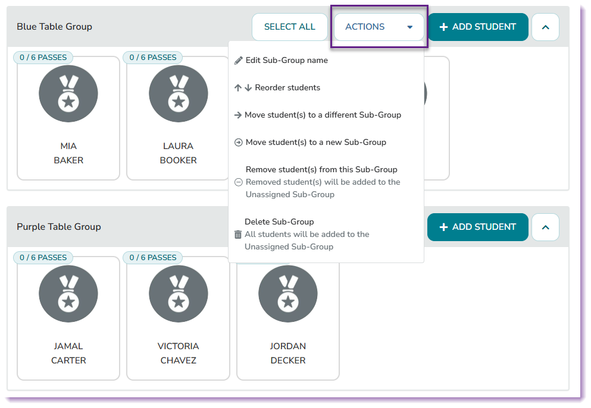Screen dimensions: 591x408
Task: Click the SELECT ALL button
Action: coord(289,27)
